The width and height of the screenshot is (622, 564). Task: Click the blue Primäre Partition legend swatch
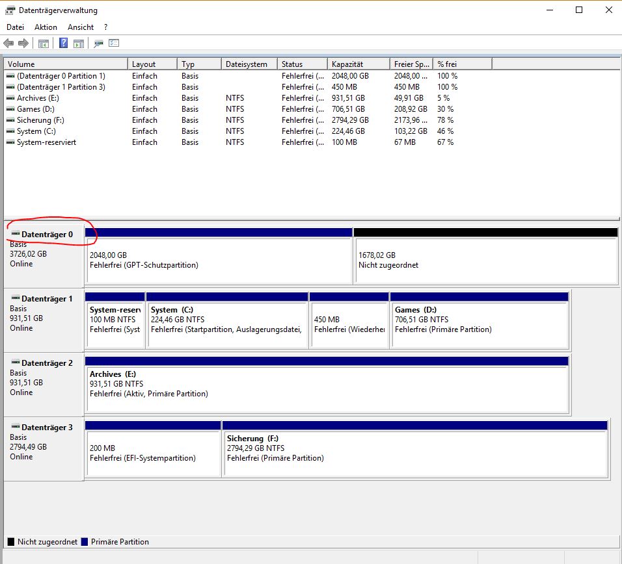84,542
